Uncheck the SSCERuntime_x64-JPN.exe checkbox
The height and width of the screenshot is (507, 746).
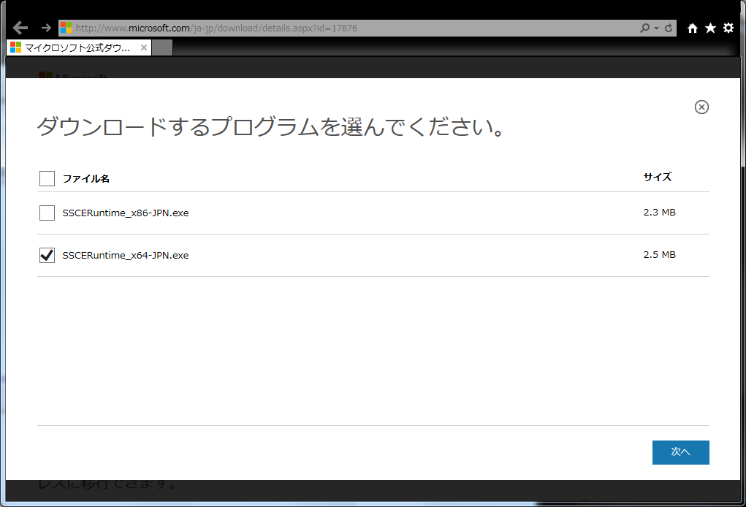(x=47, y=255)
